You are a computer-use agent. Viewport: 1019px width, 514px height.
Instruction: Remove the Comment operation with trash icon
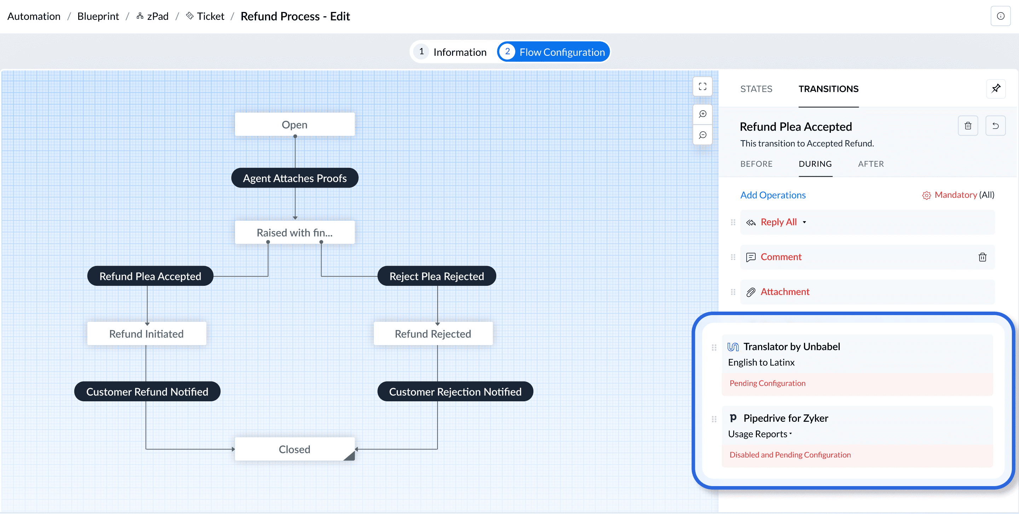[x=982, y=257]
